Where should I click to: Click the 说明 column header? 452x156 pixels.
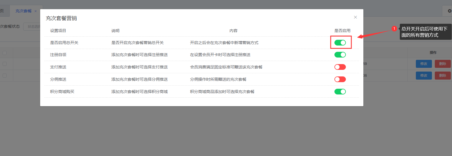[x=115, y=31]
